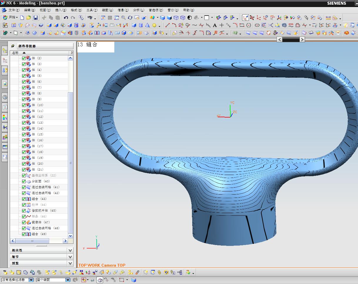Click toolbar scroll right arrow button
Image resolution: width=358 pixels, height=284 pixels.
point(302,40)
